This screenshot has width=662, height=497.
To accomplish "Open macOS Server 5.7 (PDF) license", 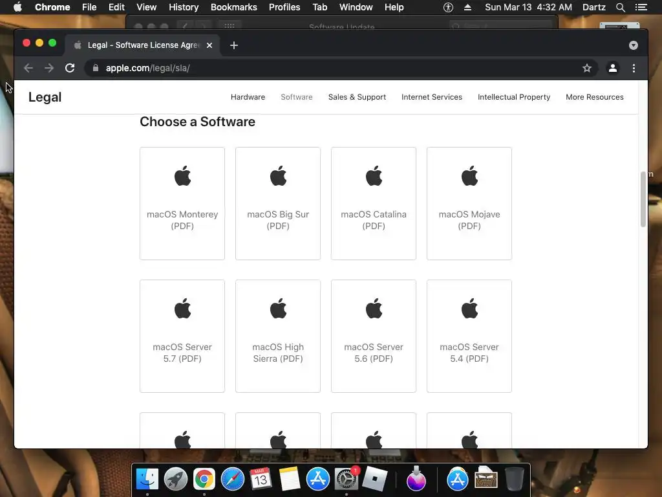I will 182,336.
